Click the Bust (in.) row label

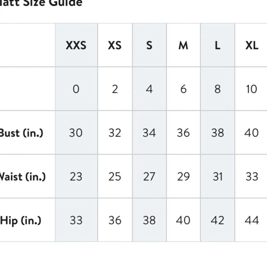pyautogui.click(x=21, y=133)
